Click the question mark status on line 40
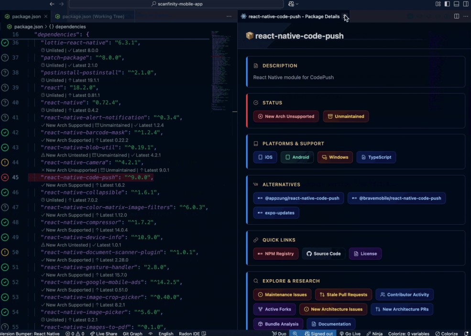471x336 pixels. [x=5, y=103]
